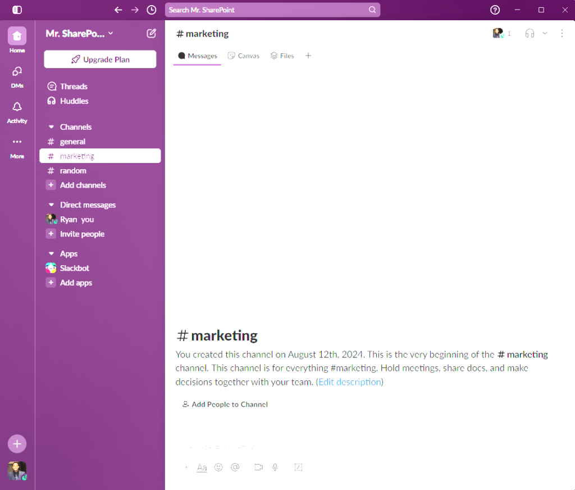
Task: Open Huddles in sidebar
Action: [100, 101]
